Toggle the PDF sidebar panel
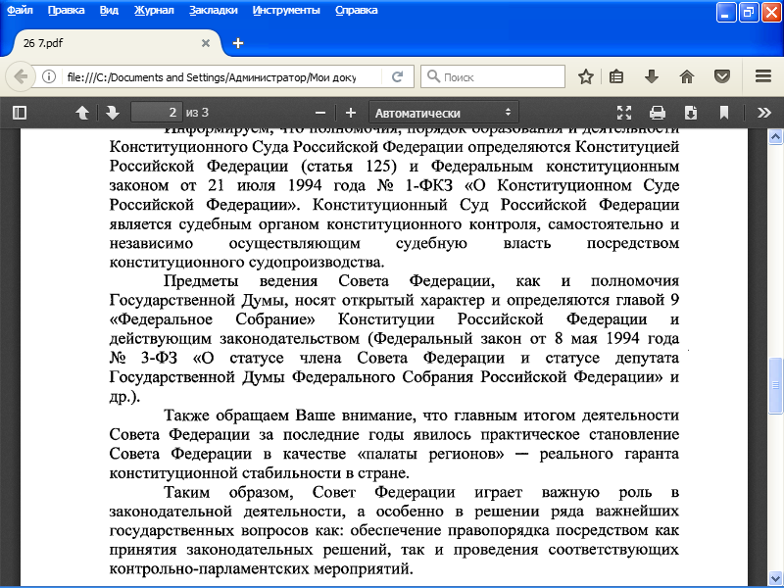 click(20, 113)
